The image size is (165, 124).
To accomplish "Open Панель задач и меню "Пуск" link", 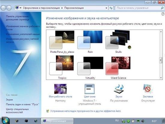I will [x=22, y=104].
